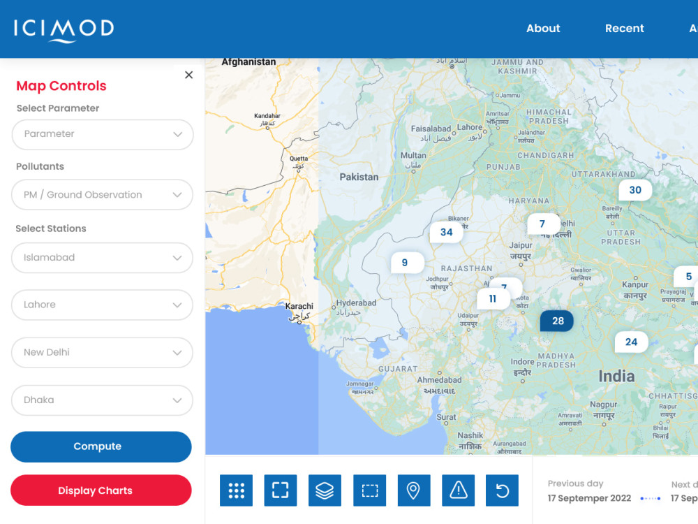
Task: Click the Display Charts button
Action: 101,490
